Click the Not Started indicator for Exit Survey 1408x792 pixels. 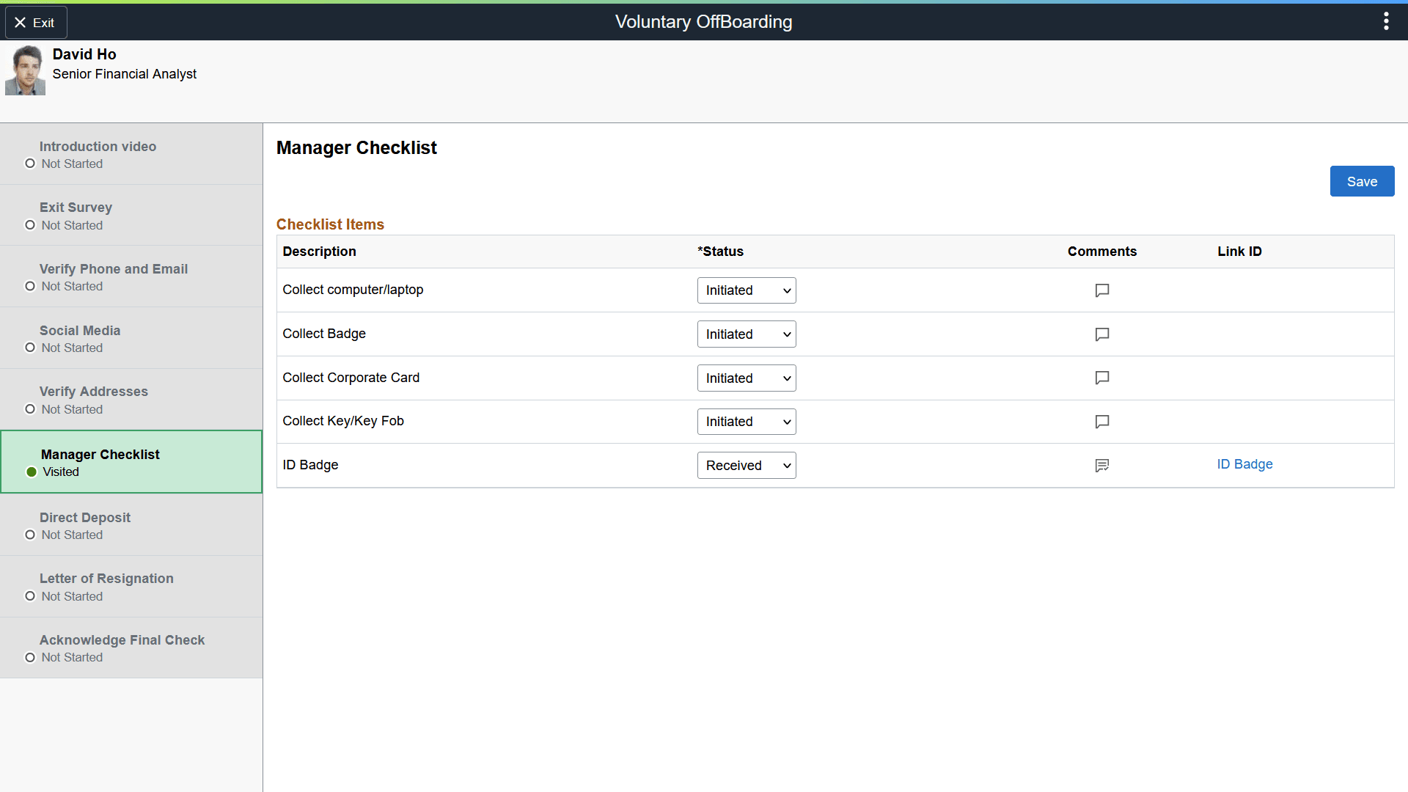point(30,225)
